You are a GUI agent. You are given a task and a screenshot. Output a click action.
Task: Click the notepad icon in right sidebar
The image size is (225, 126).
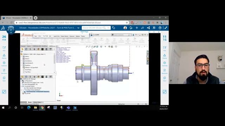point(165,48)
